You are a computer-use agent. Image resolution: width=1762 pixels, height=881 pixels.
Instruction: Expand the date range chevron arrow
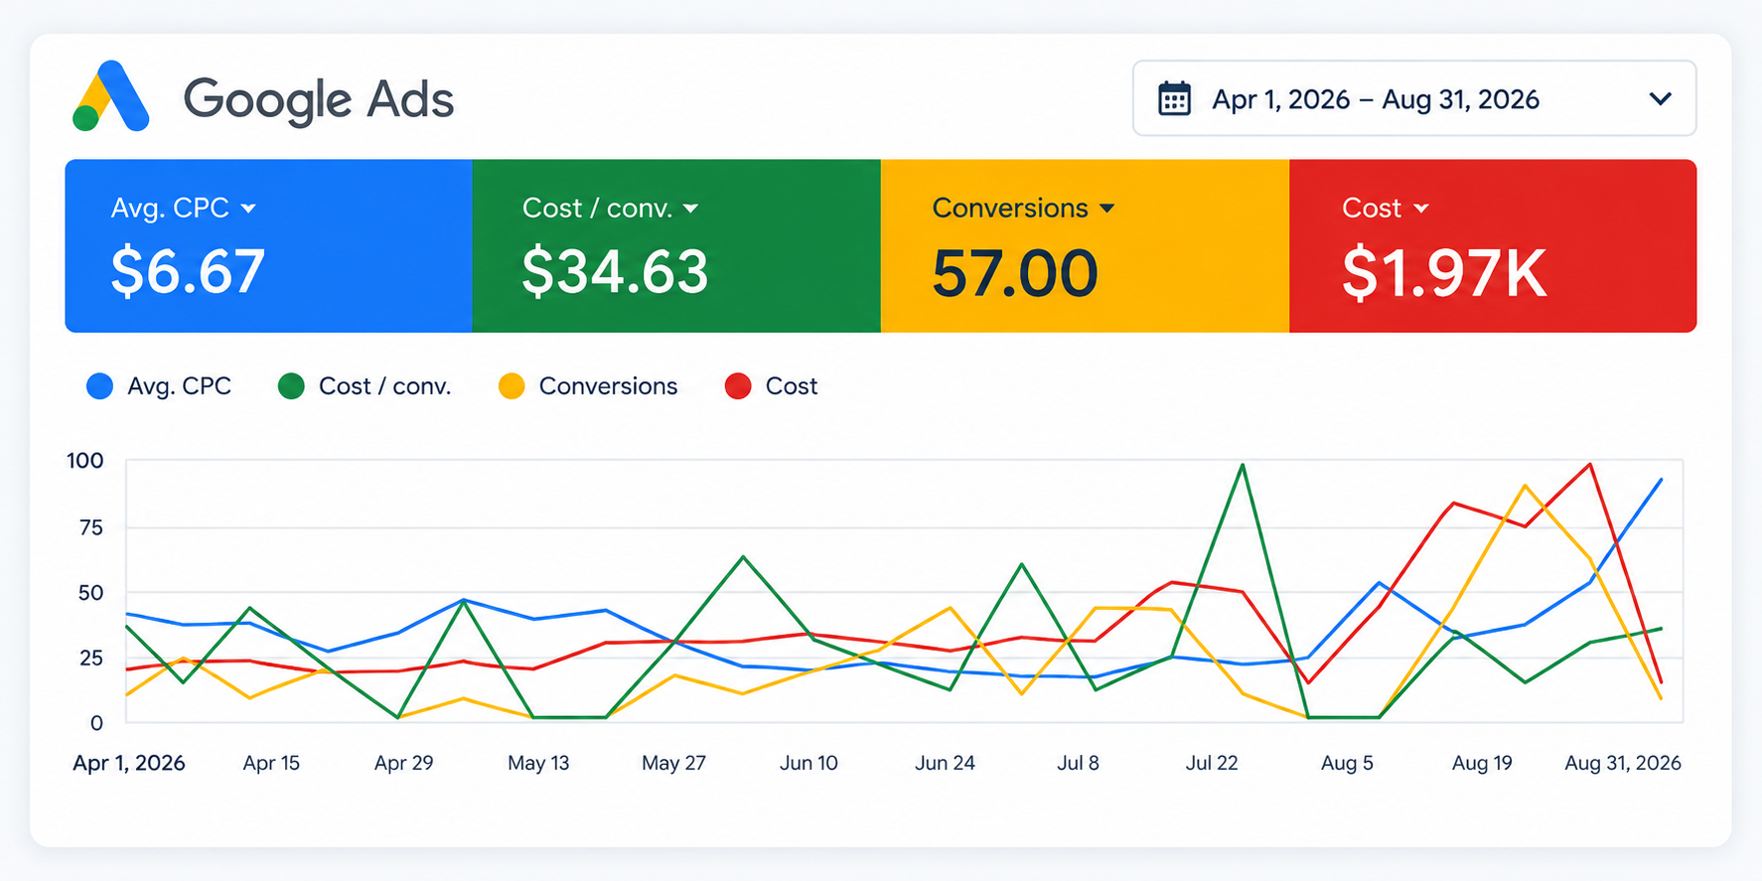coord(1660,98)
